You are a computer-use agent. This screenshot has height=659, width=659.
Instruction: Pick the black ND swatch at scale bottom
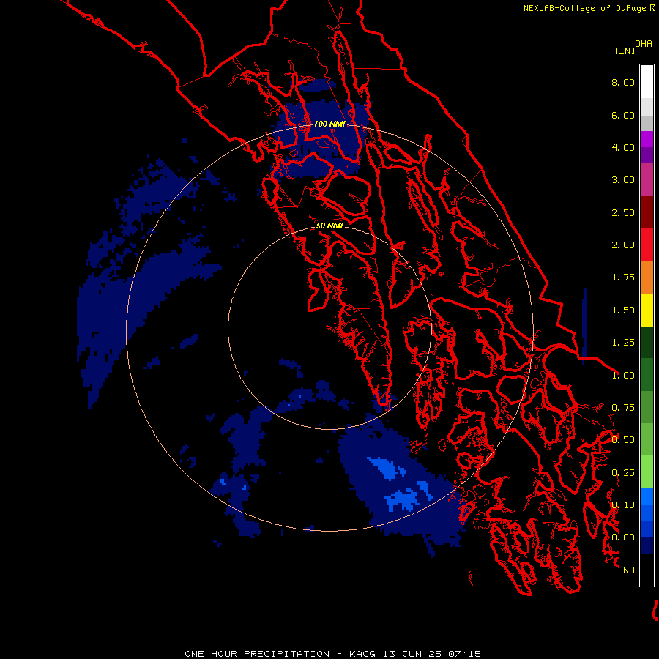click(647, 570)
